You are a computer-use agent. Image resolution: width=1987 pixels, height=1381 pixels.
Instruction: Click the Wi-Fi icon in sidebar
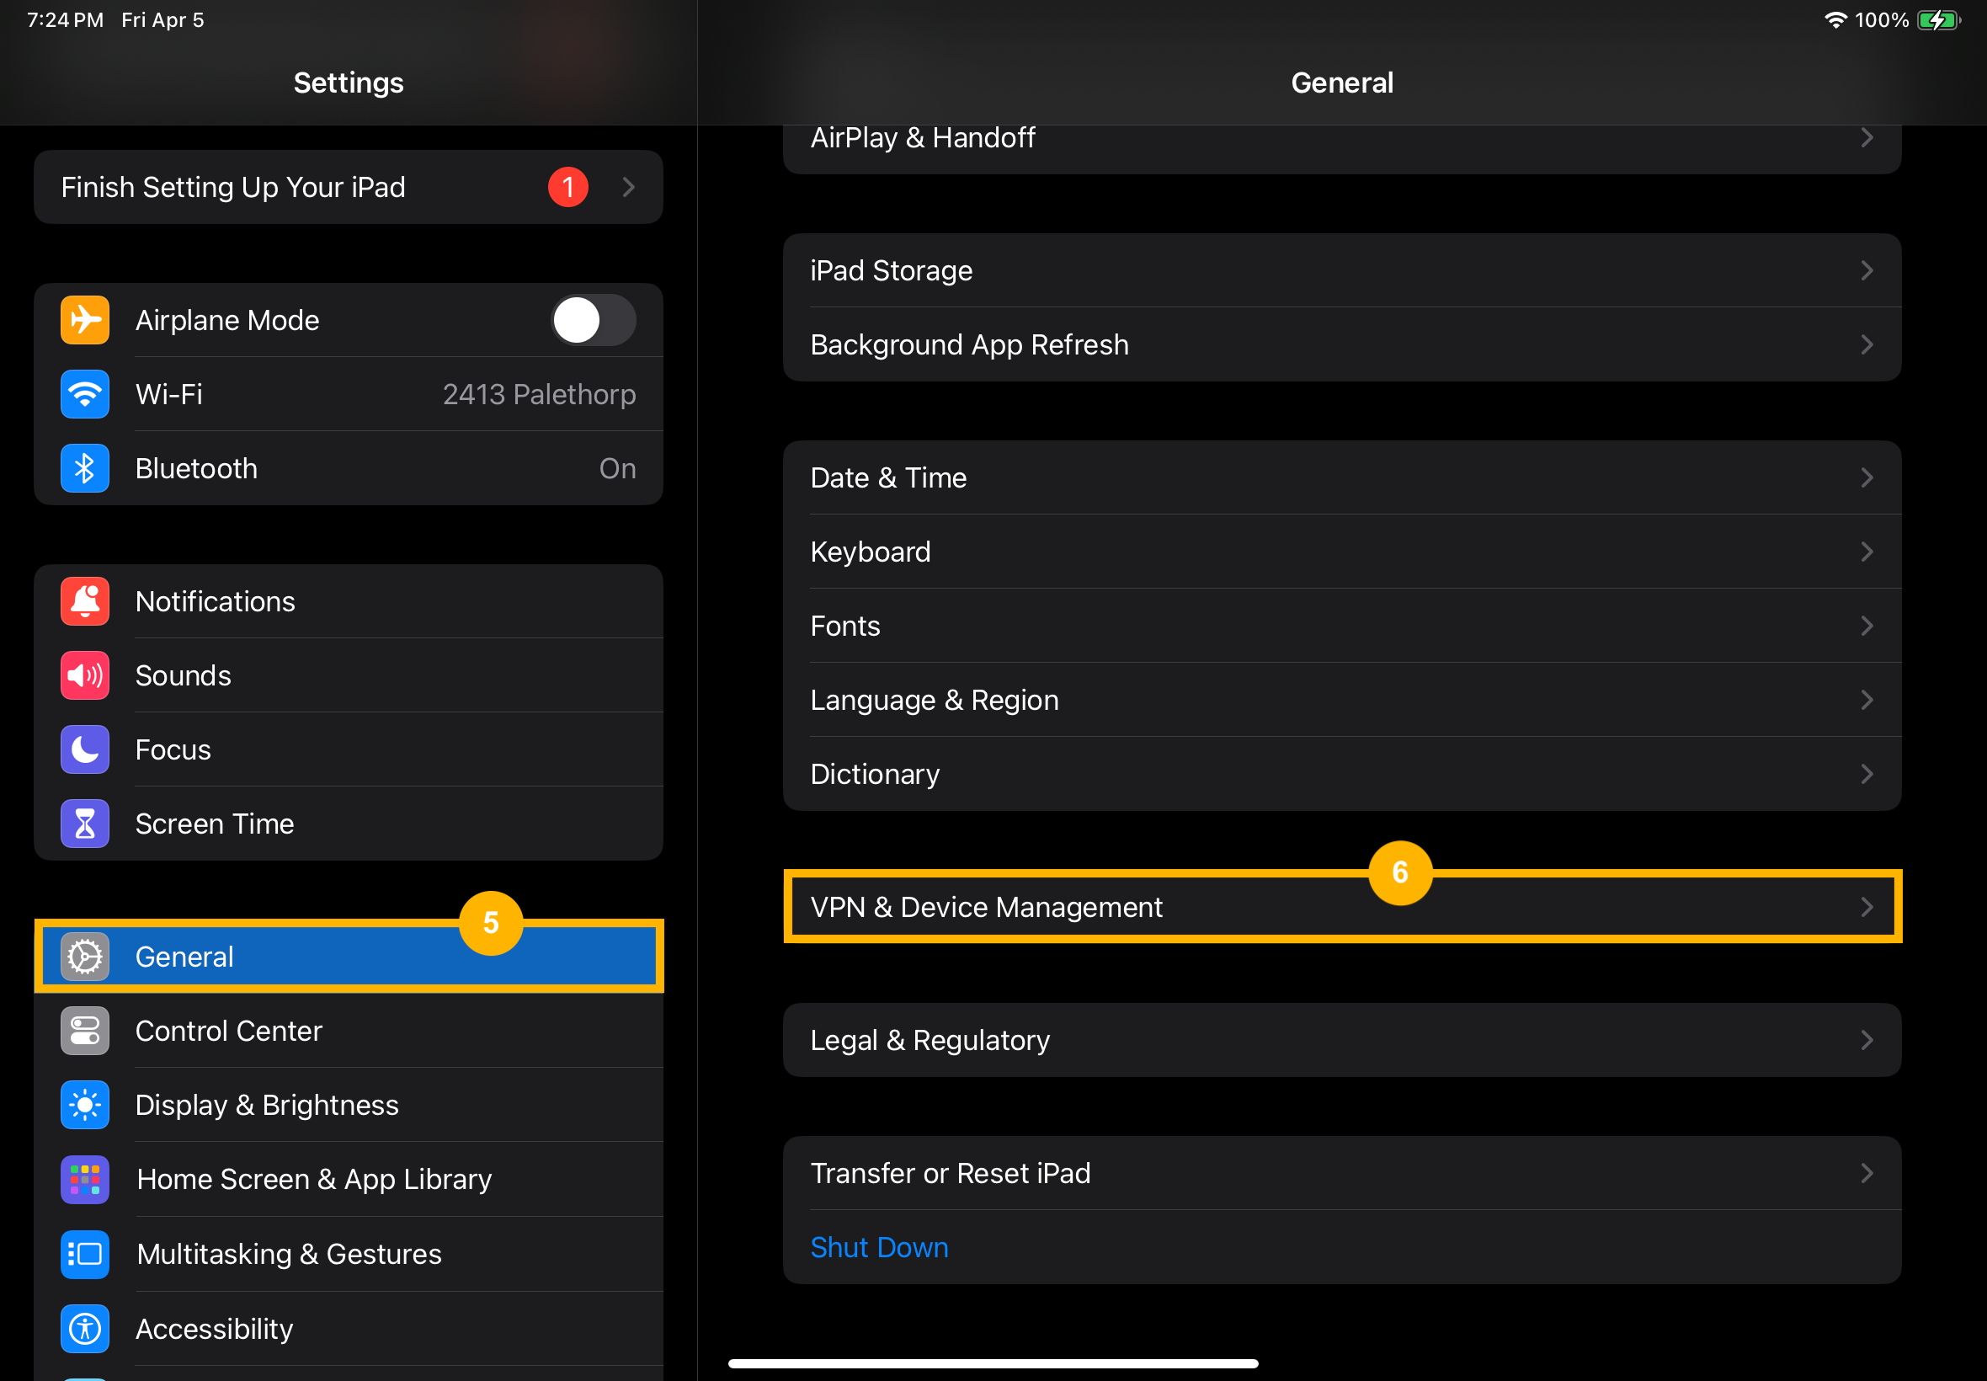pos(84,394)
